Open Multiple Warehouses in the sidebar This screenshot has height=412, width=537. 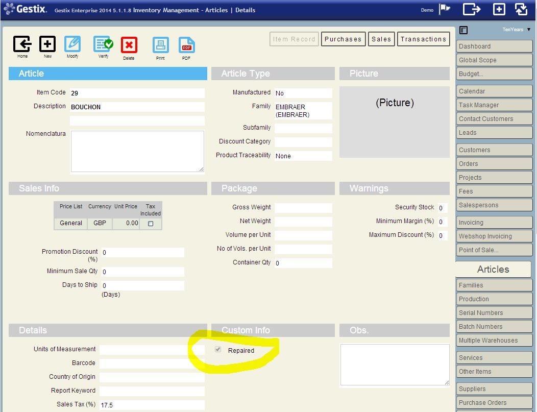coord(494,340)
